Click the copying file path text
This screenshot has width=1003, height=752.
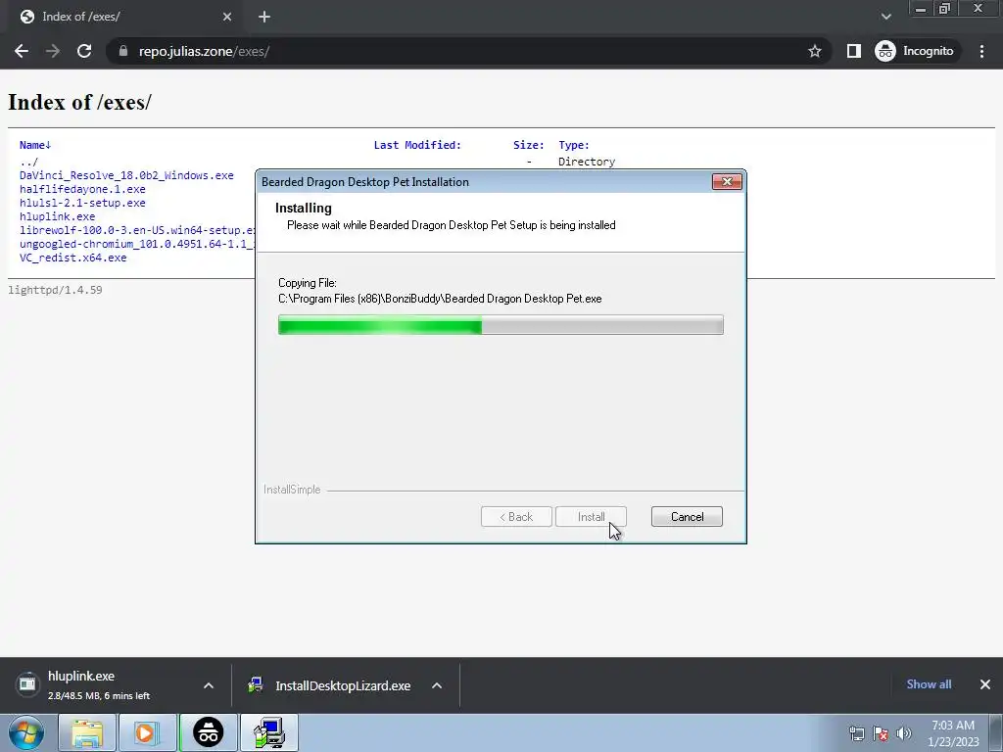pyautogui.click(x=440, y=299)
